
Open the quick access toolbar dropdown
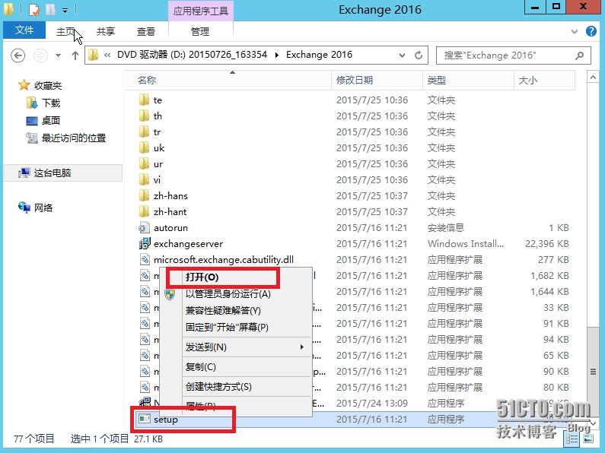tap(65, 11)
